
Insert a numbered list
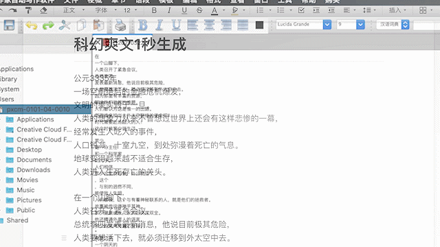pyautogui.click(x=260, y=10)
